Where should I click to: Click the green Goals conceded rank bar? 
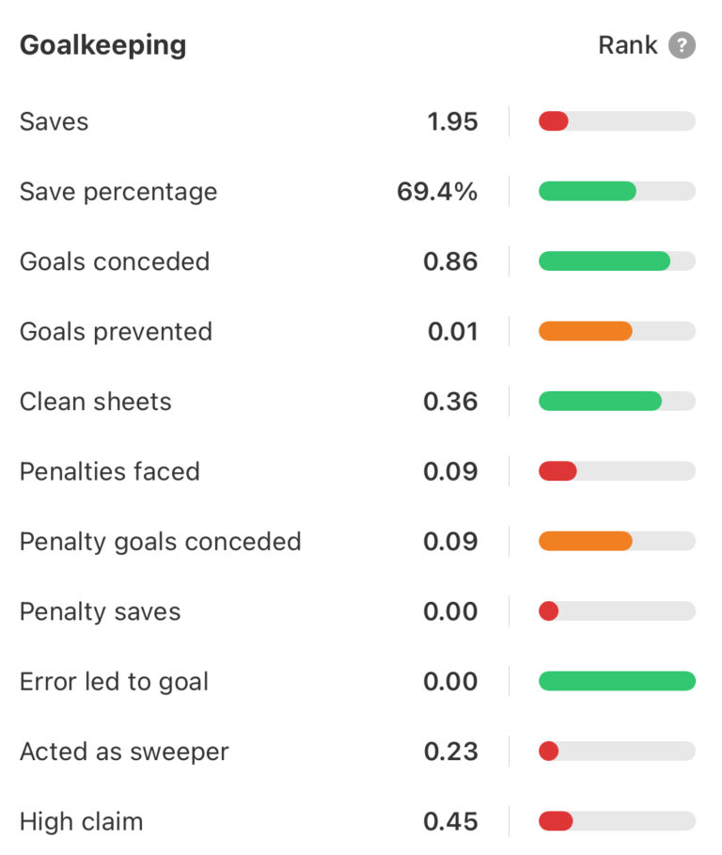coord(604,261)
